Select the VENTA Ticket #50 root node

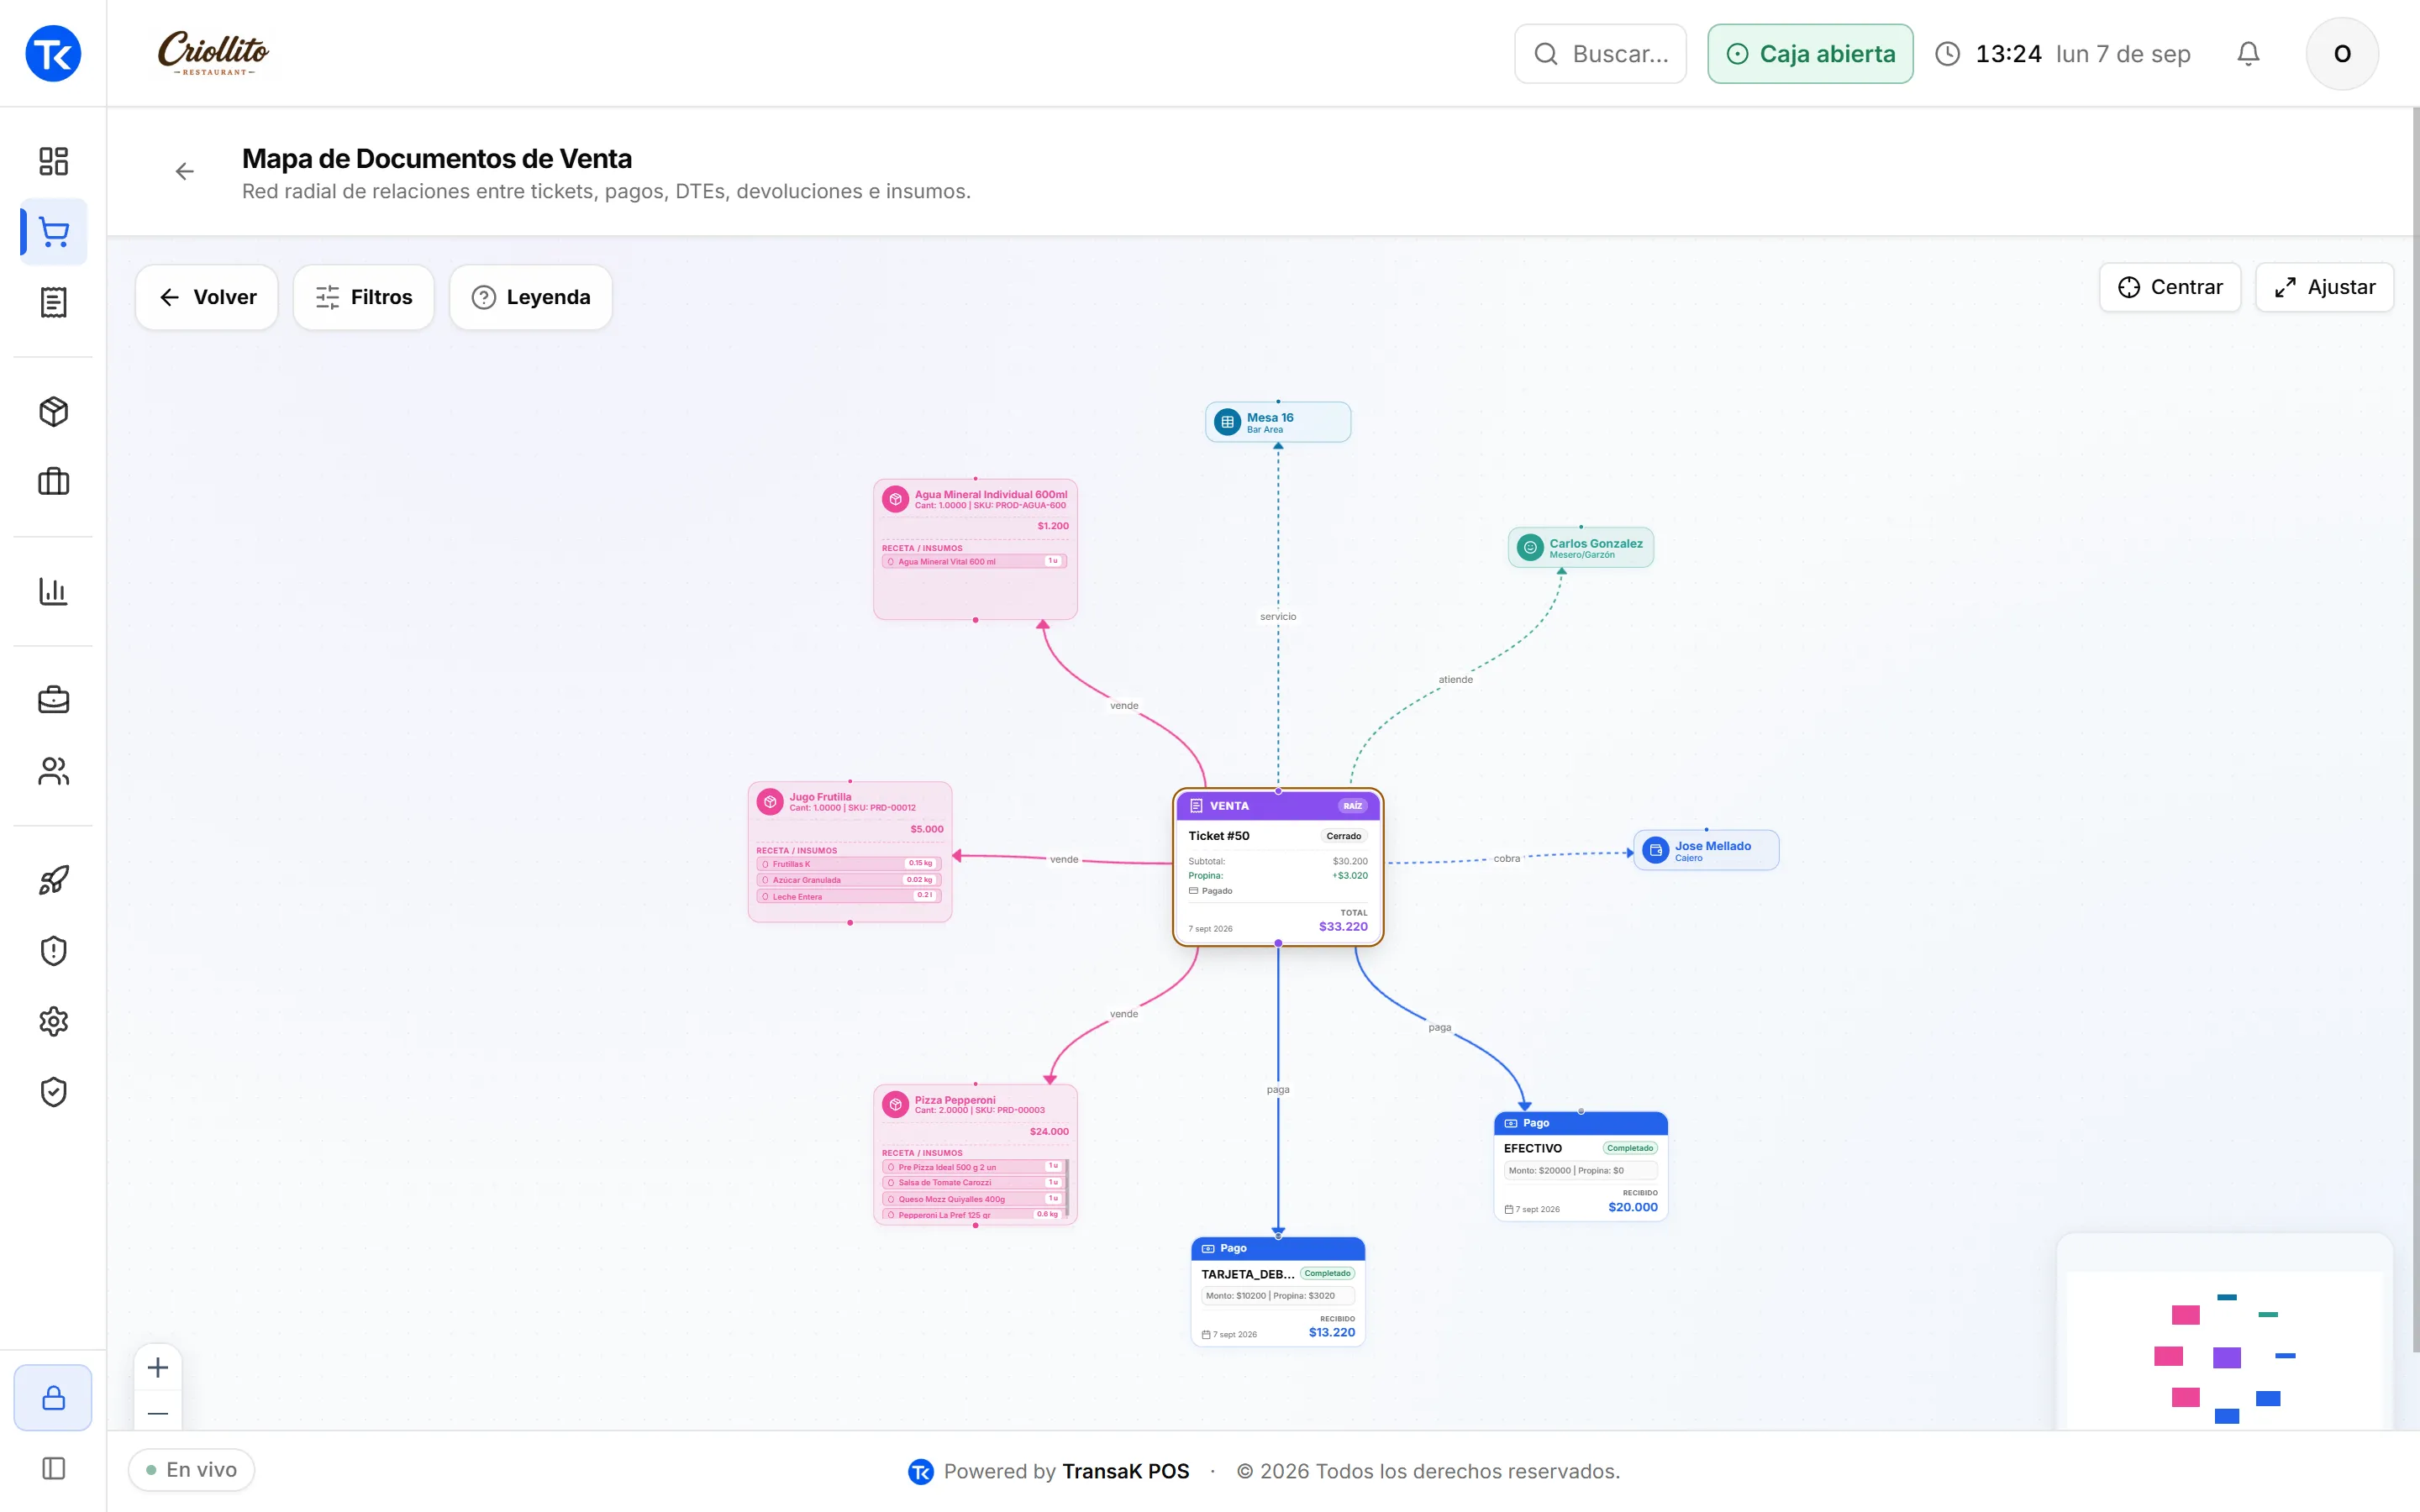pyautogui.click(x=1278, y=867)
